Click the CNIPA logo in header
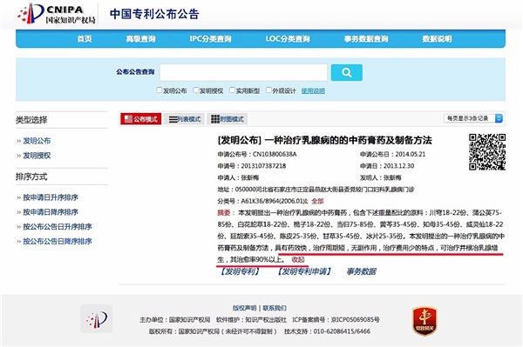The image size is (523, 347). pos(57,14)
